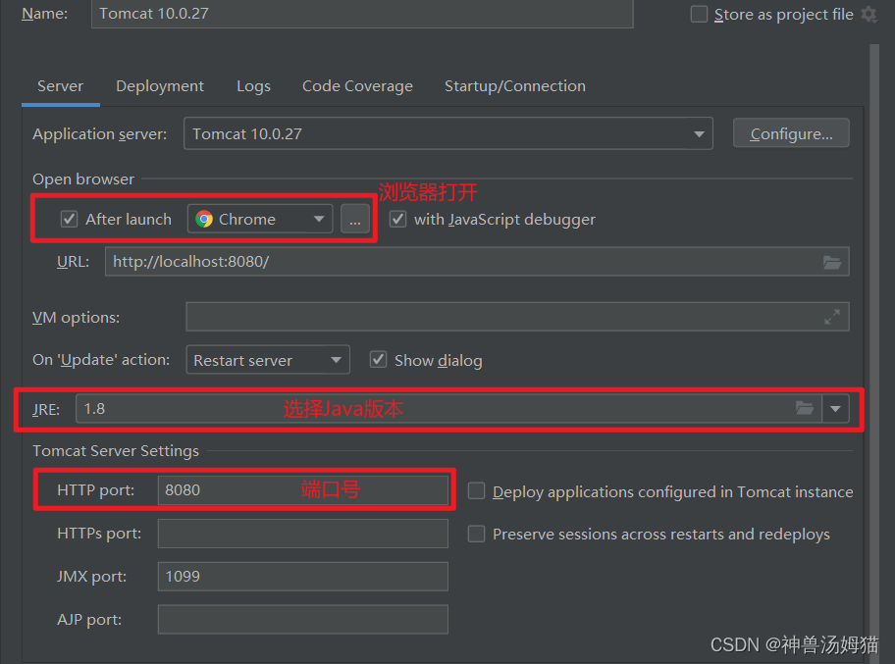Browse for JRE with the folder icon
895x664 pixels.
[805, 408]
